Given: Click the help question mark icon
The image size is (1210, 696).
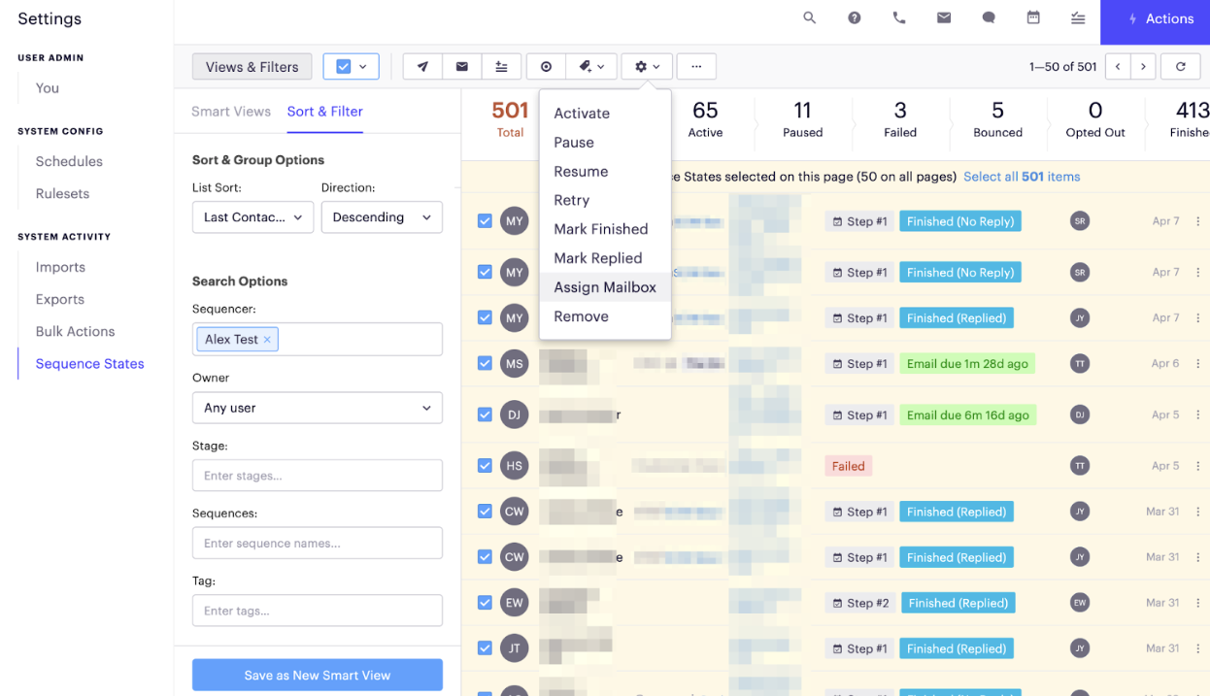Looking at the screenshot, I should click(x=855, y=18).
